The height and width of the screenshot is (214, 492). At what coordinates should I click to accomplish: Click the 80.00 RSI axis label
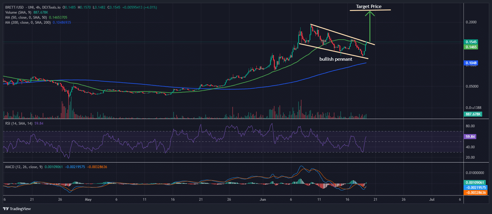click(x=470, y=126)
